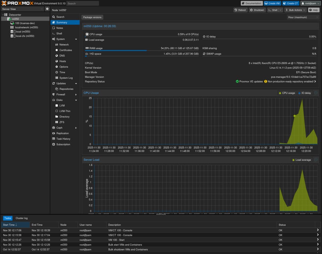The height and width of the screenshot is (254, 322).
Task: Open the Shell dropdown arrow in toolbar
Action: (280, 10)
